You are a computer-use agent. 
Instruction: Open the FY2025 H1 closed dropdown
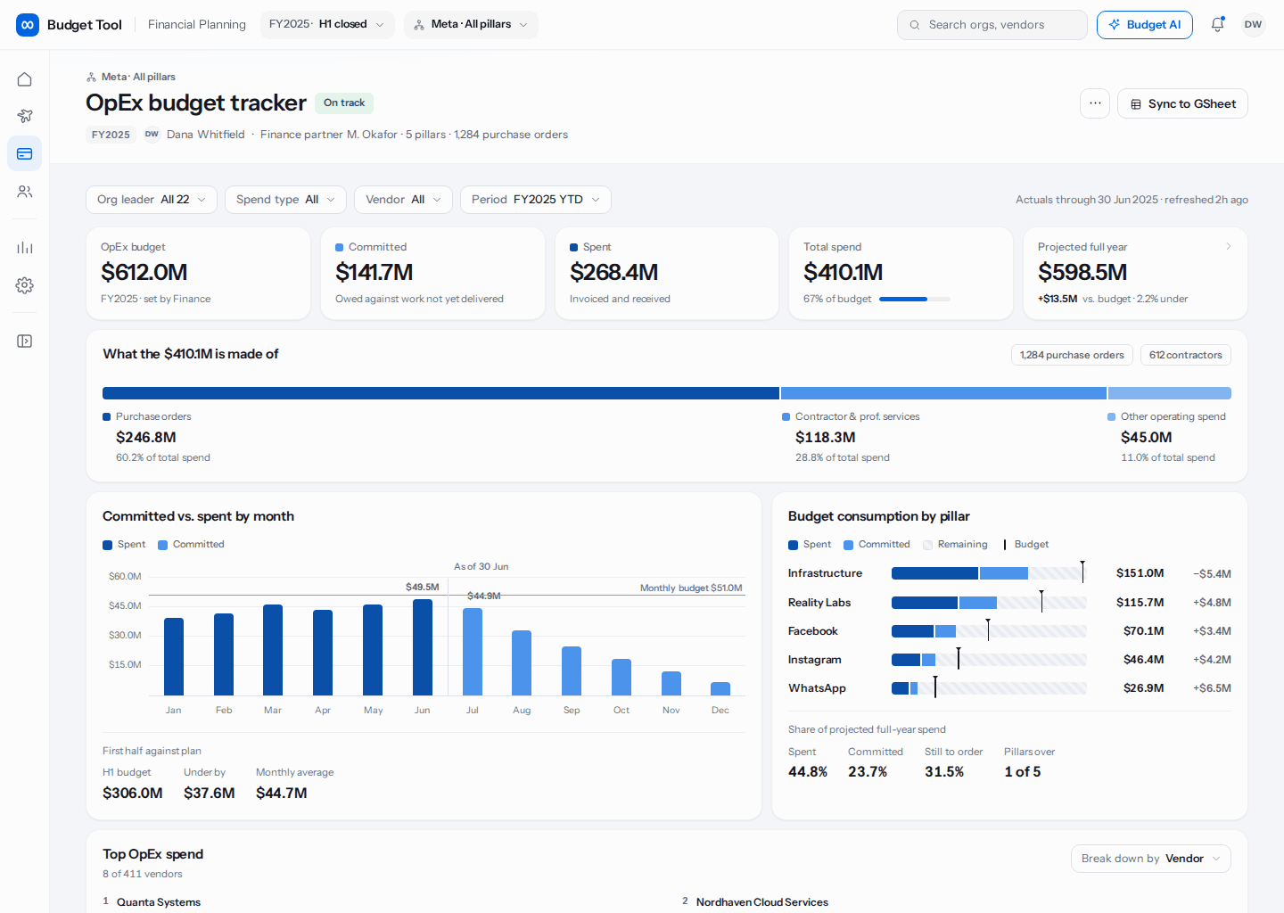coord(327,25)
